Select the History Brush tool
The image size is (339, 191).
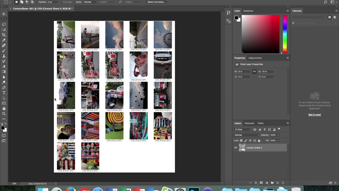(x=4, y=61)
